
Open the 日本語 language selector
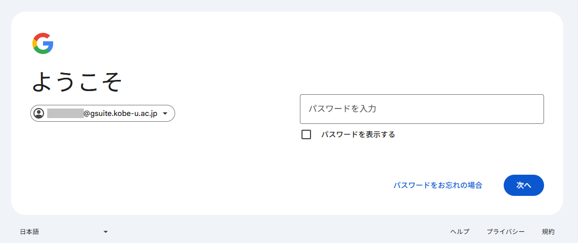click(x=30, y=232)
